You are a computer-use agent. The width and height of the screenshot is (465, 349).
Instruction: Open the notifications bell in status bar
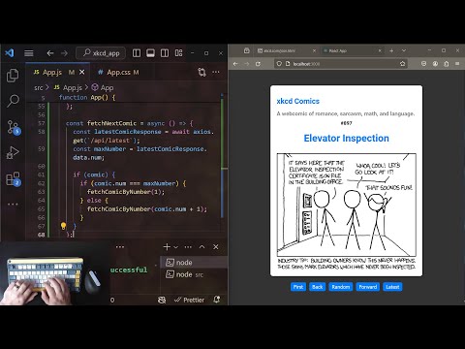point(217,300)
